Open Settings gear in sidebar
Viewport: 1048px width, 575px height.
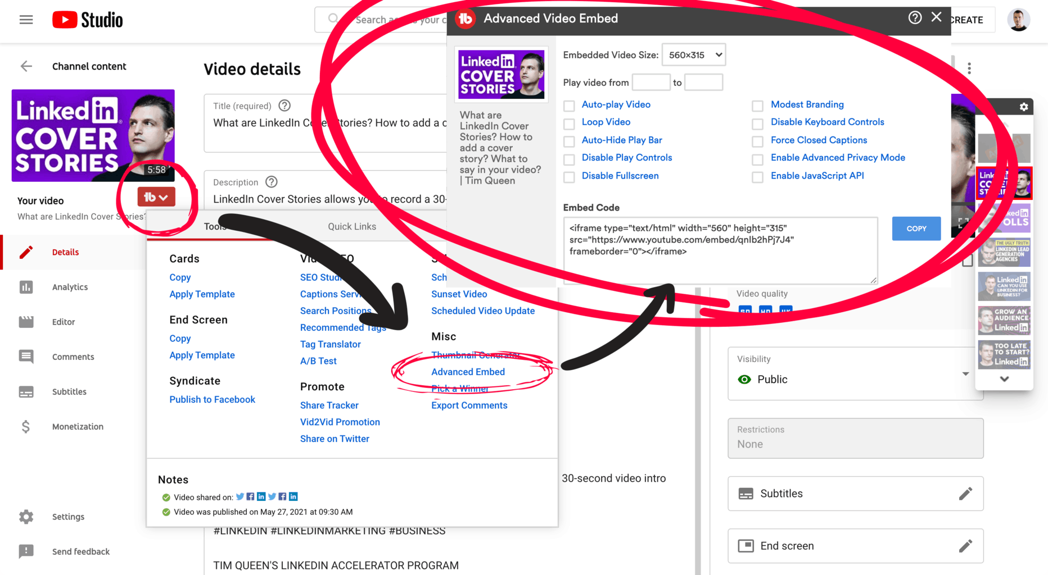pos(26,517)
